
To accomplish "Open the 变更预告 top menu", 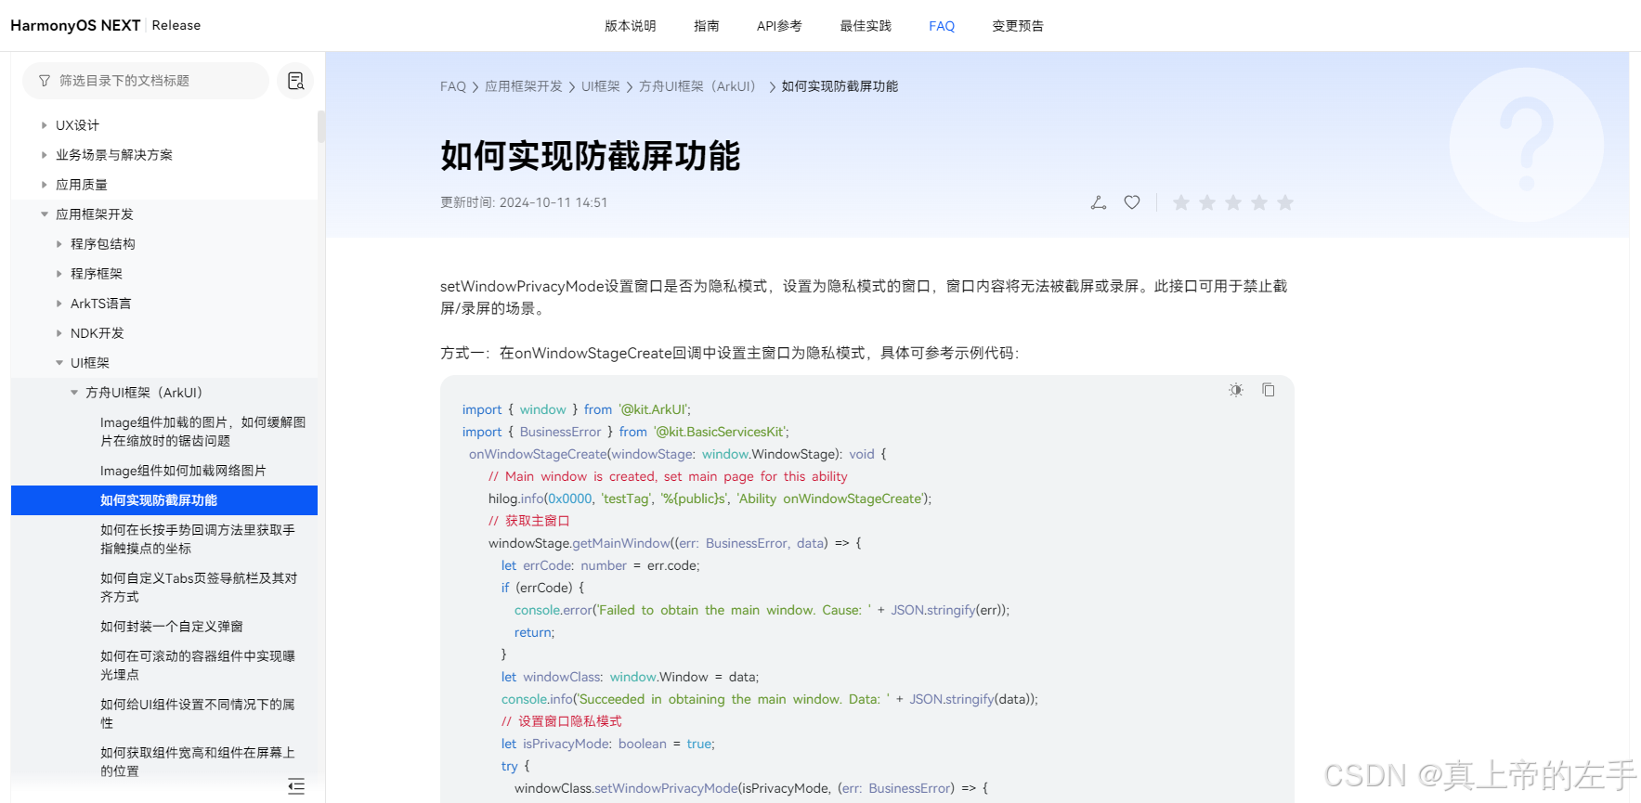I will coord(1018,26).
